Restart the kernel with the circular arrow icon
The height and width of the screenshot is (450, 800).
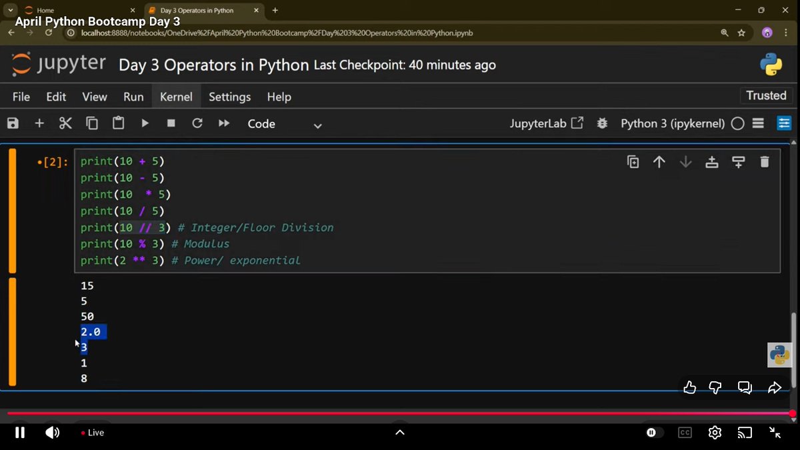[x=197, y=123]
